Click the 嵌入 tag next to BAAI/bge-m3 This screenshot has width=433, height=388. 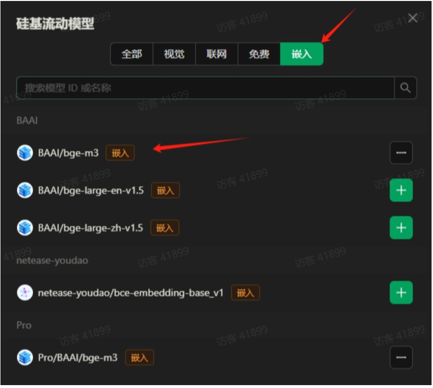click(x=120, y=153)
